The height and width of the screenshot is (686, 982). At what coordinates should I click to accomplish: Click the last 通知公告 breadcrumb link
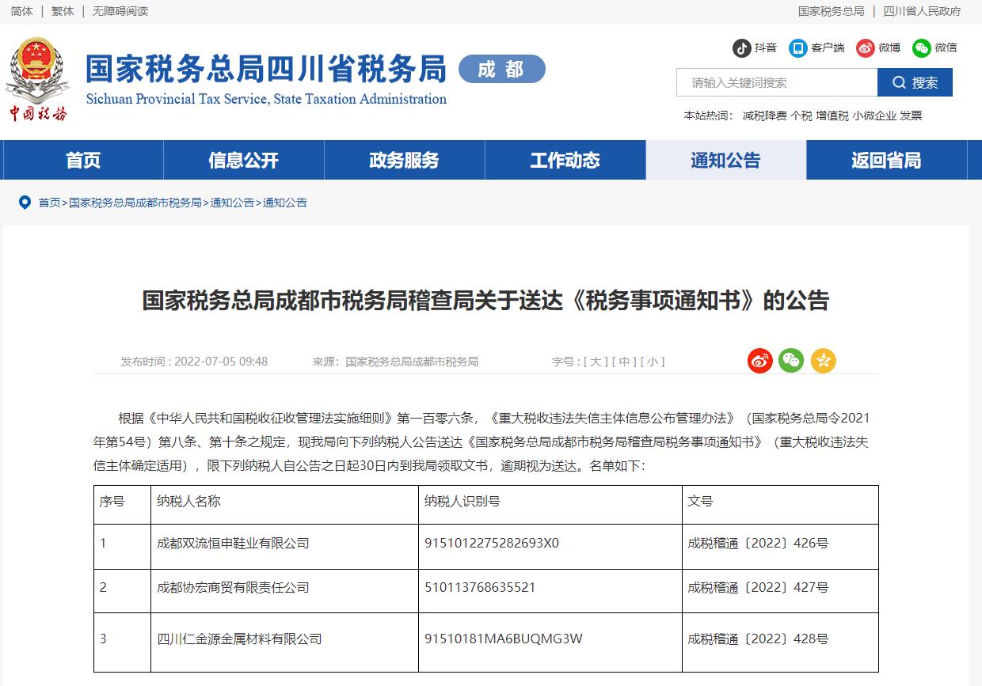tap(285, 203)
